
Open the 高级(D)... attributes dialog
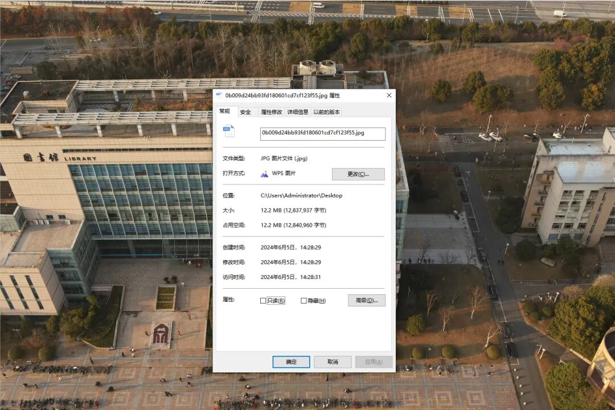click(x=367, y=301)
